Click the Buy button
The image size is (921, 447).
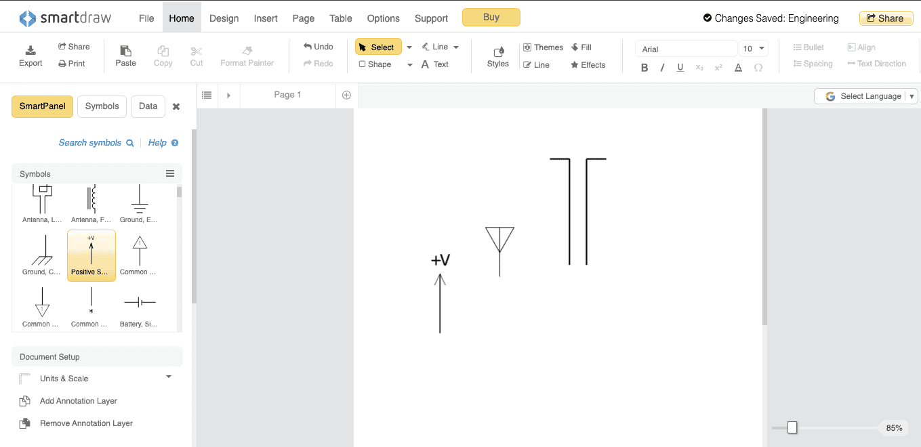[x=491, y=18]
